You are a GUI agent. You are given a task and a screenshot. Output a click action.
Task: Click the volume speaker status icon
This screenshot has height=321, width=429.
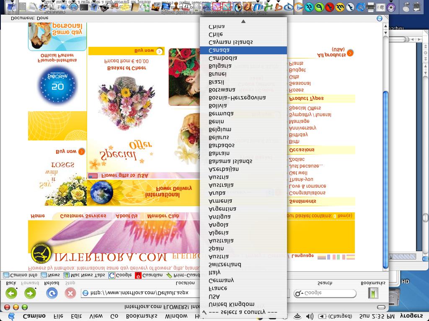310,316
